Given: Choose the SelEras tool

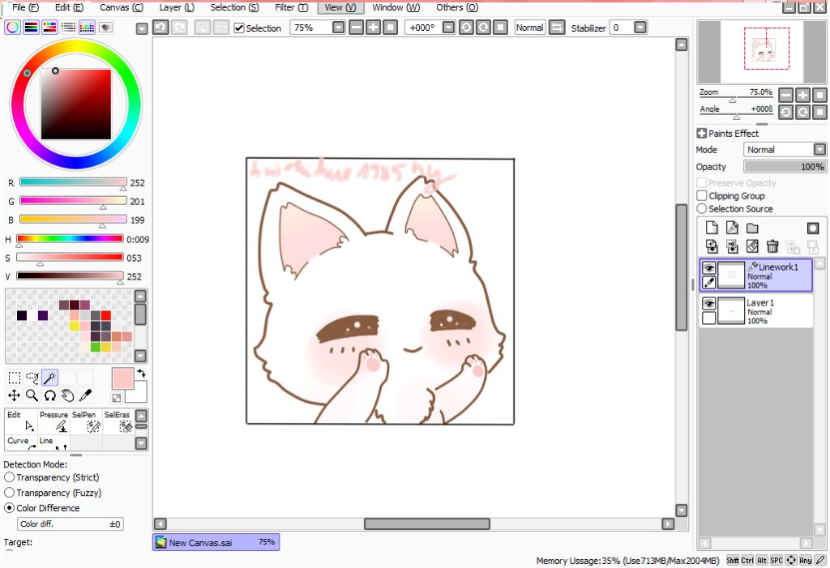Looking at the screenshot, I should tap(118, 421).
